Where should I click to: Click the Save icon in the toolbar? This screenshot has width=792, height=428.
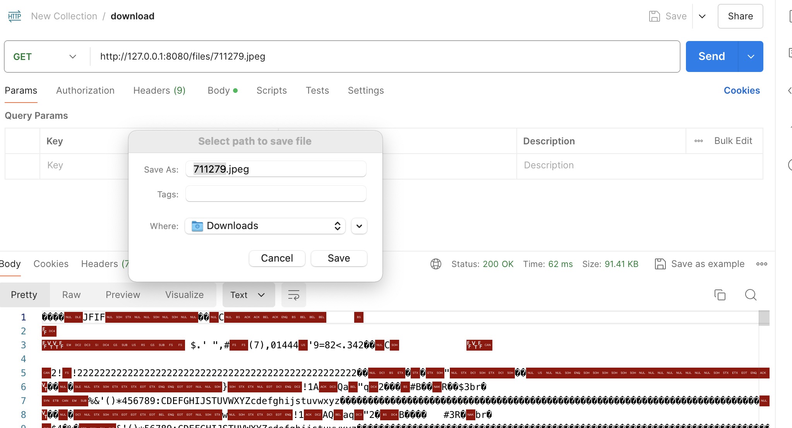pyautogui.click(x=655, y=16)
